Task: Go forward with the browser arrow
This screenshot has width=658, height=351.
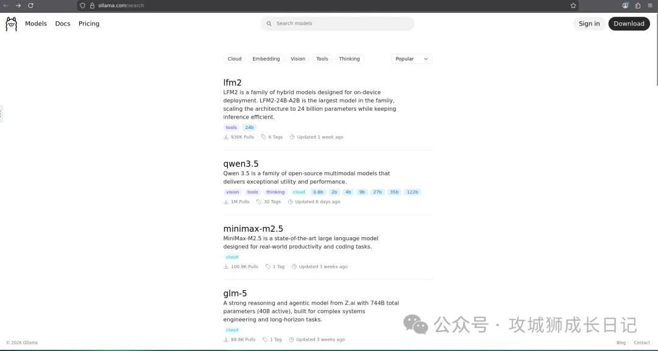Action: [18, 5]
